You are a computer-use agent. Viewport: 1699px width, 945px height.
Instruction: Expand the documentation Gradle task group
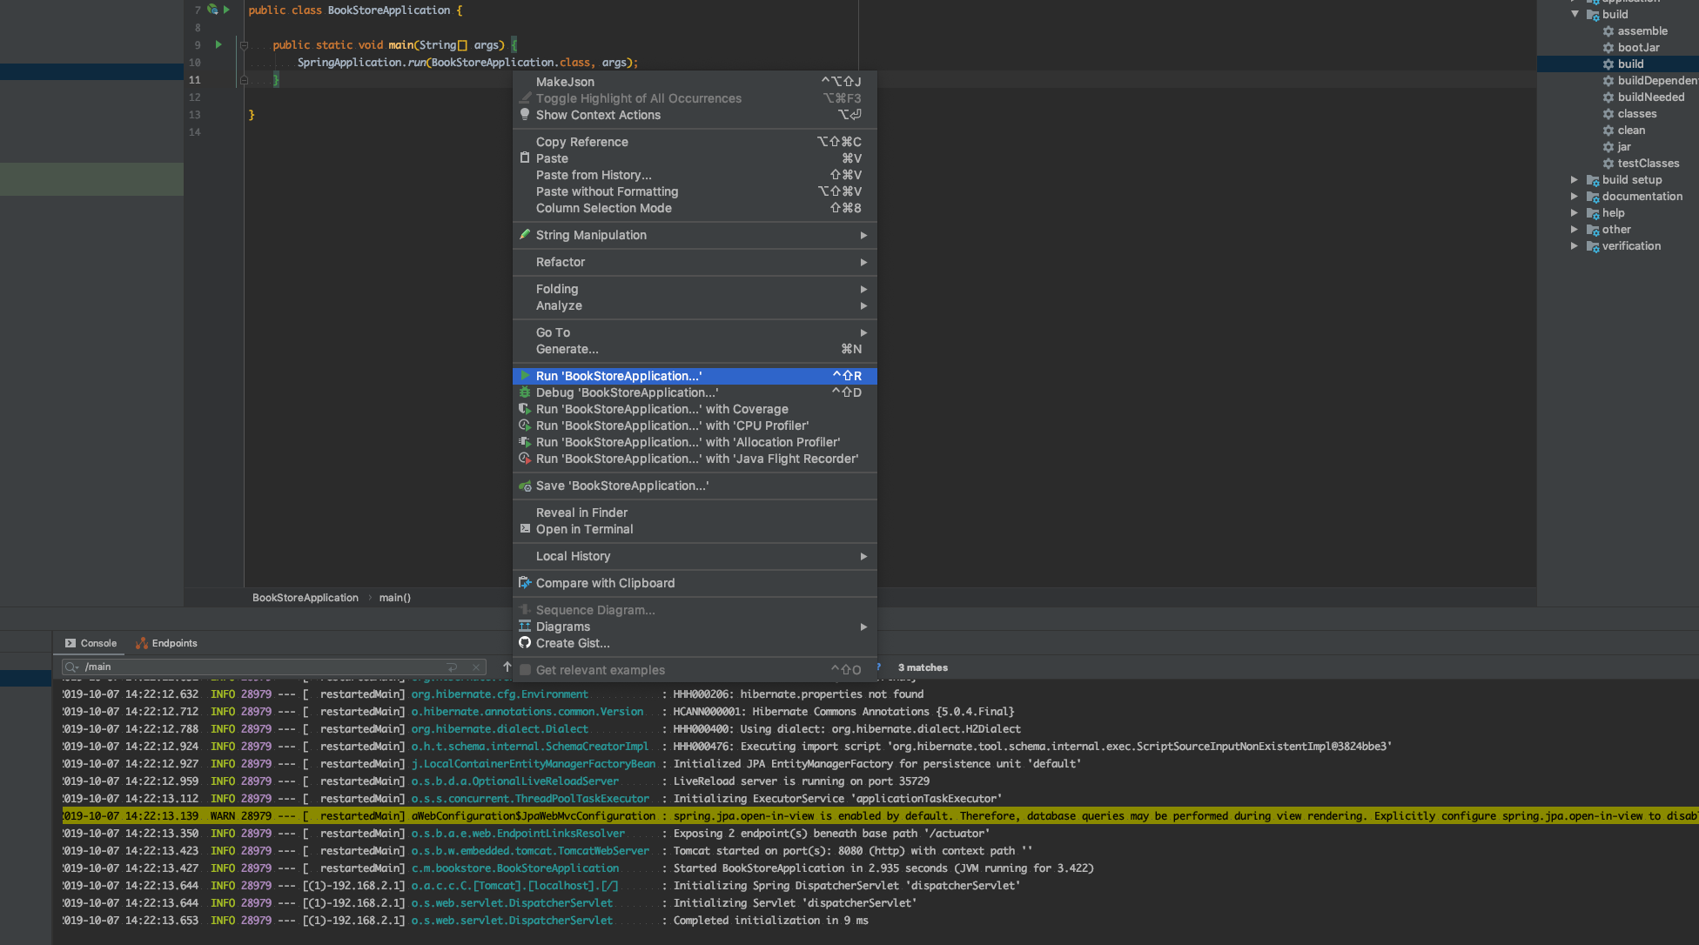[x=1574, y=197]
